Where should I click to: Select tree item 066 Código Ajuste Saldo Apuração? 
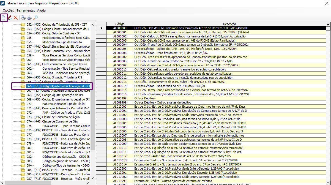58,86
